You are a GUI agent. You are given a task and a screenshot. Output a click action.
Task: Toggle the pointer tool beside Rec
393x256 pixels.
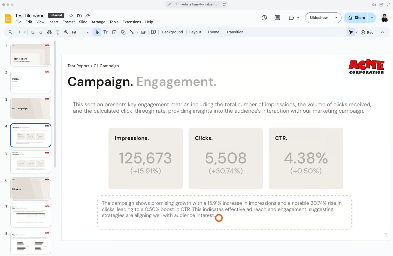pyautogui.click(x=351, y=32)
